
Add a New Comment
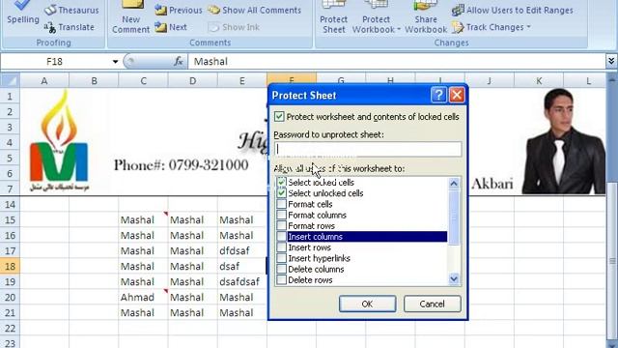tap(130, 17)
